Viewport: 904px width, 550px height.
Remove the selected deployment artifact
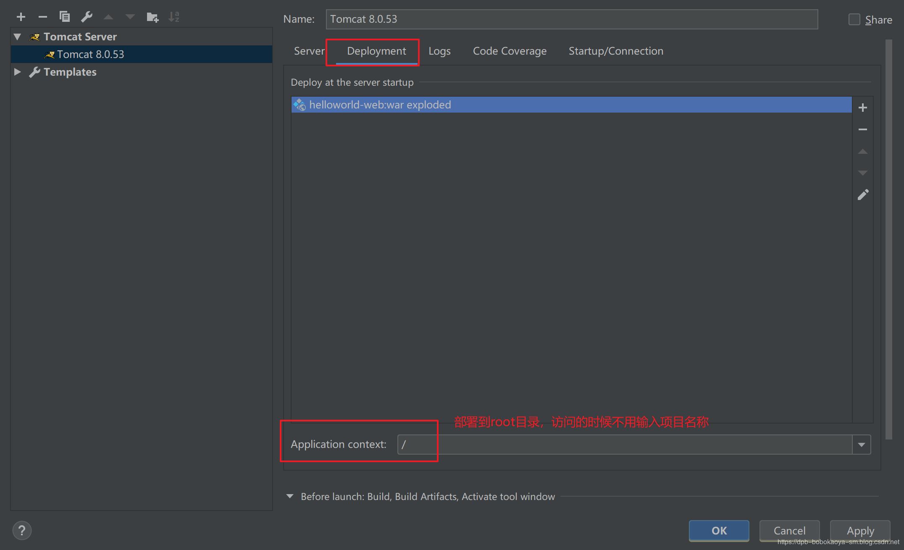862,129
